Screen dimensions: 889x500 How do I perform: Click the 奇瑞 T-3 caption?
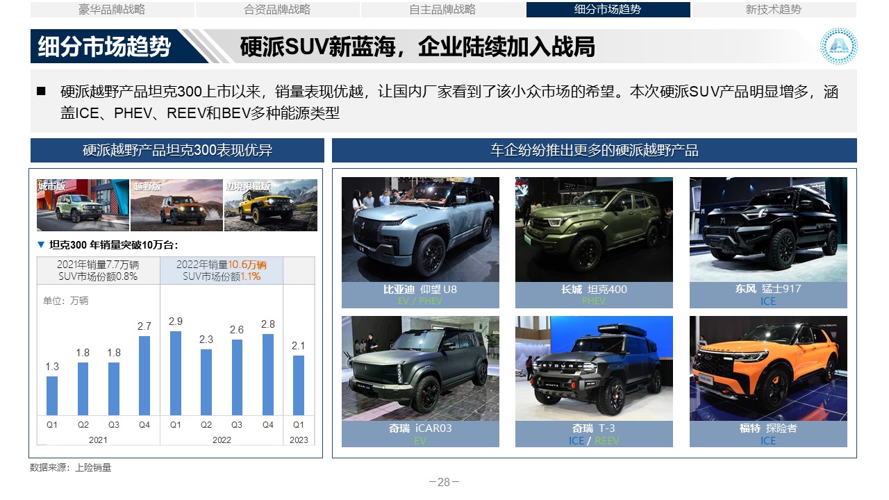(x=594, y=428)
